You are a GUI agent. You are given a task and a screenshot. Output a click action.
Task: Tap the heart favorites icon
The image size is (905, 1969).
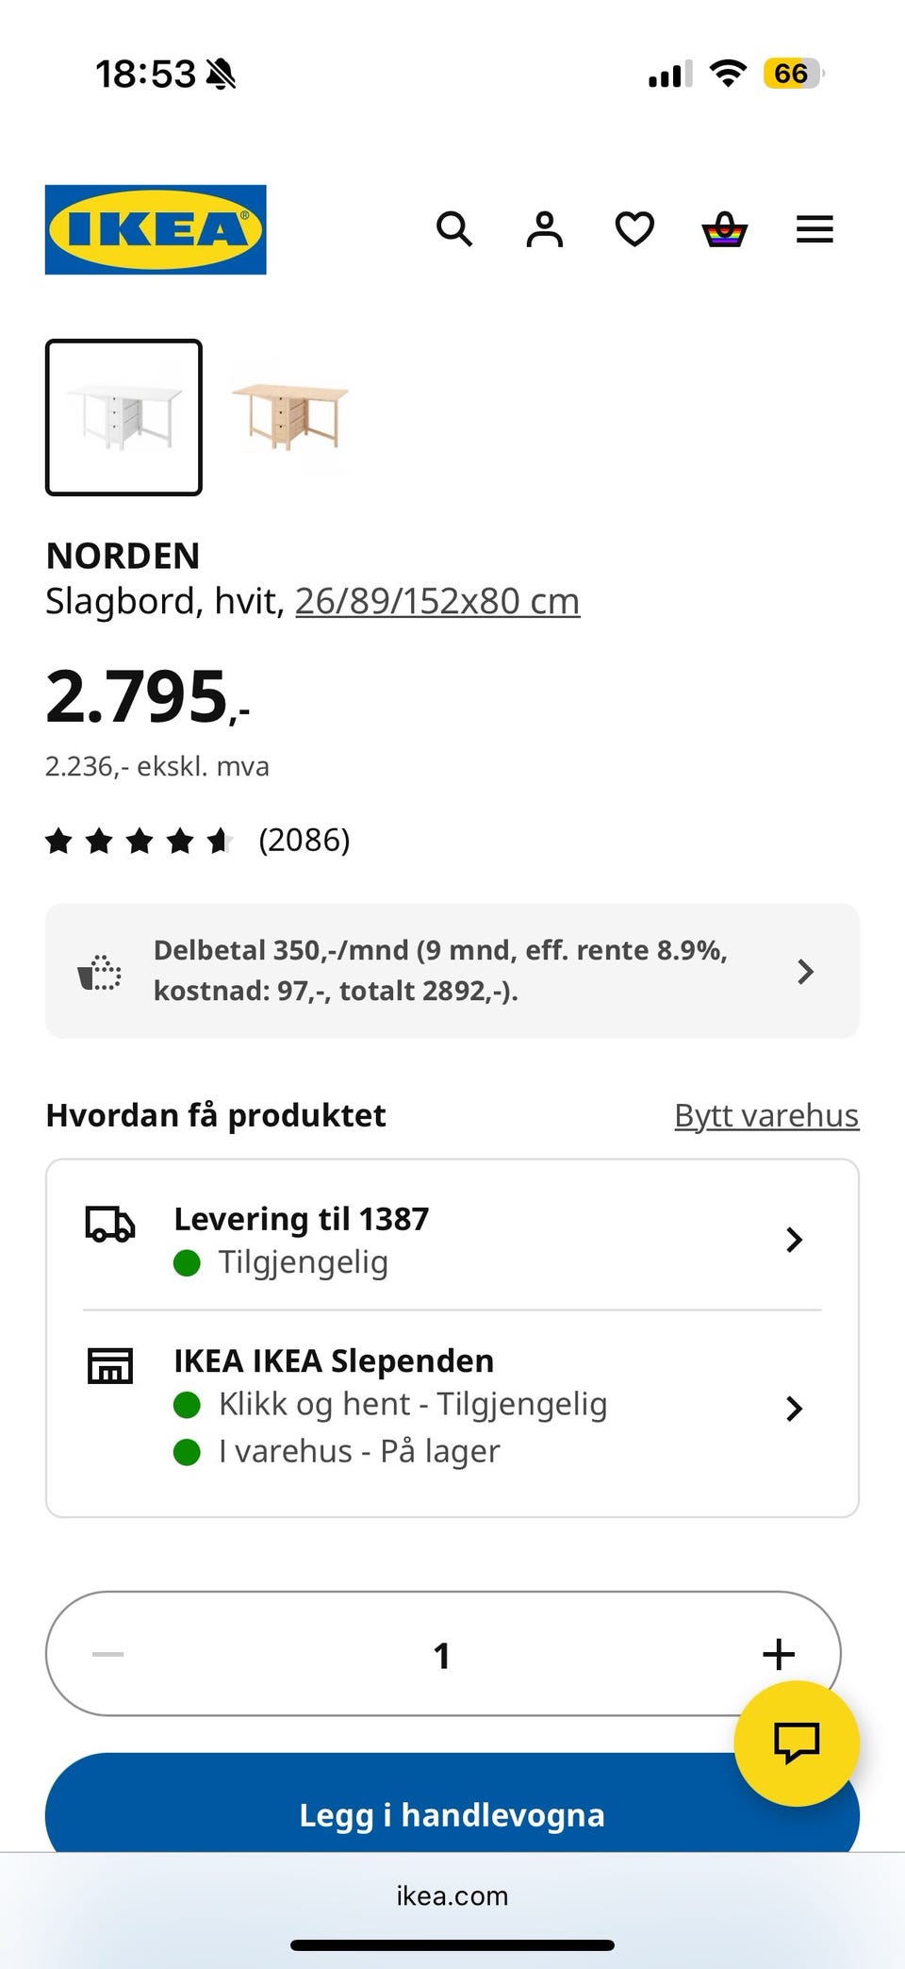[634, 229]
